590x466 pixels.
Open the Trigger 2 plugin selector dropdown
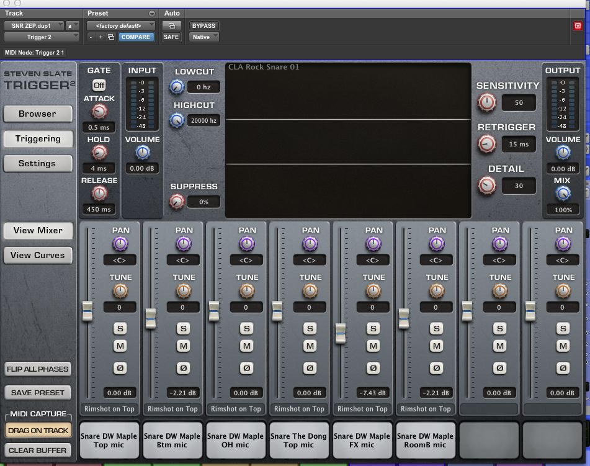[x=42, y=37]
